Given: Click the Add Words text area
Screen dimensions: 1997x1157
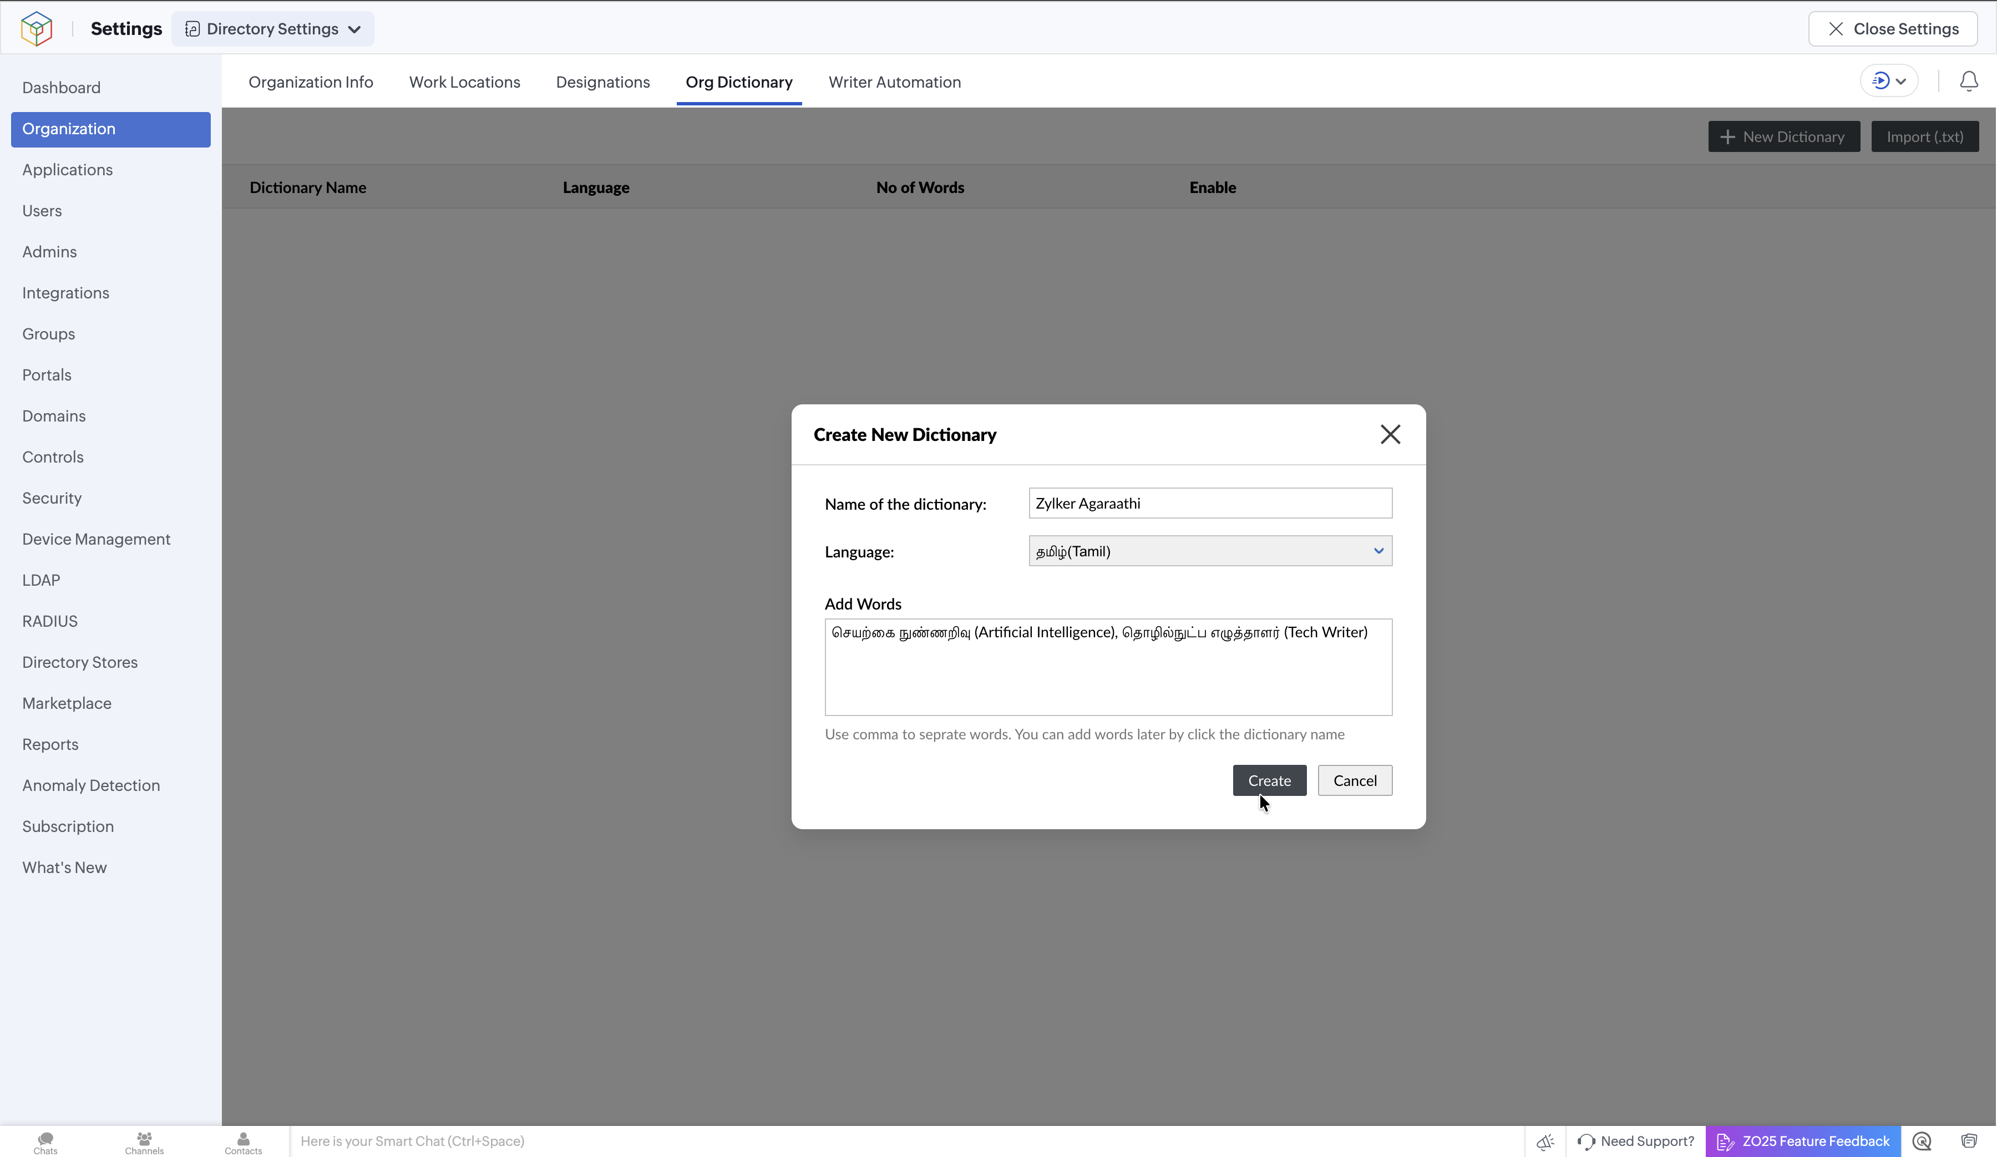Looking at the screenshot, I should pos(1108,667).
